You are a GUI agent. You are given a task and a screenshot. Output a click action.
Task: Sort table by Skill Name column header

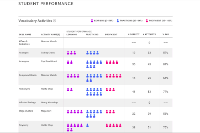[x=25, y=35]
